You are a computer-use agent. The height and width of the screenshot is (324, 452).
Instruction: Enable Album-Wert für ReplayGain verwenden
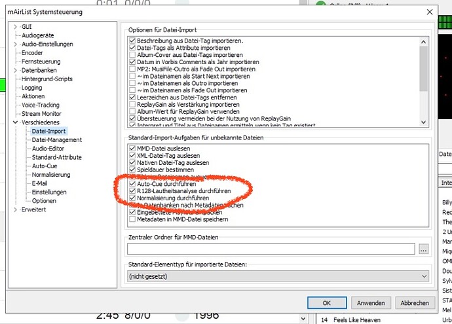pyautogui.click(x=132, y=111)
